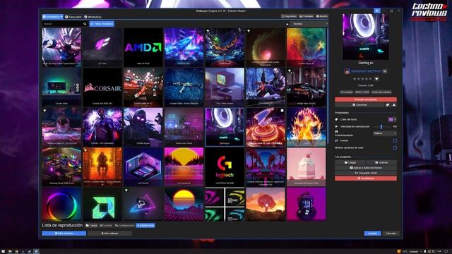Viewport: 452px width, 254px height.
Task: Select the AMD logo wallpaper thumbnail
Action: (x=143, y=47)
